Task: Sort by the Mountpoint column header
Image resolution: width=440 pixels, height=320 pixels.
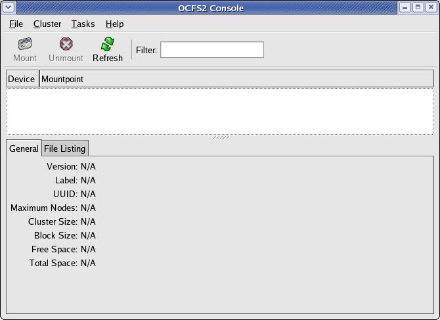Action: 236,79
